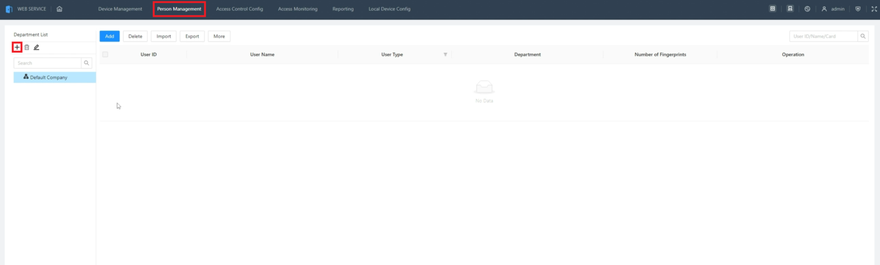Go to the Access Monitoring tab
Image resolution: width=880 pixels, height=265 pixels.
pos(298,9)
